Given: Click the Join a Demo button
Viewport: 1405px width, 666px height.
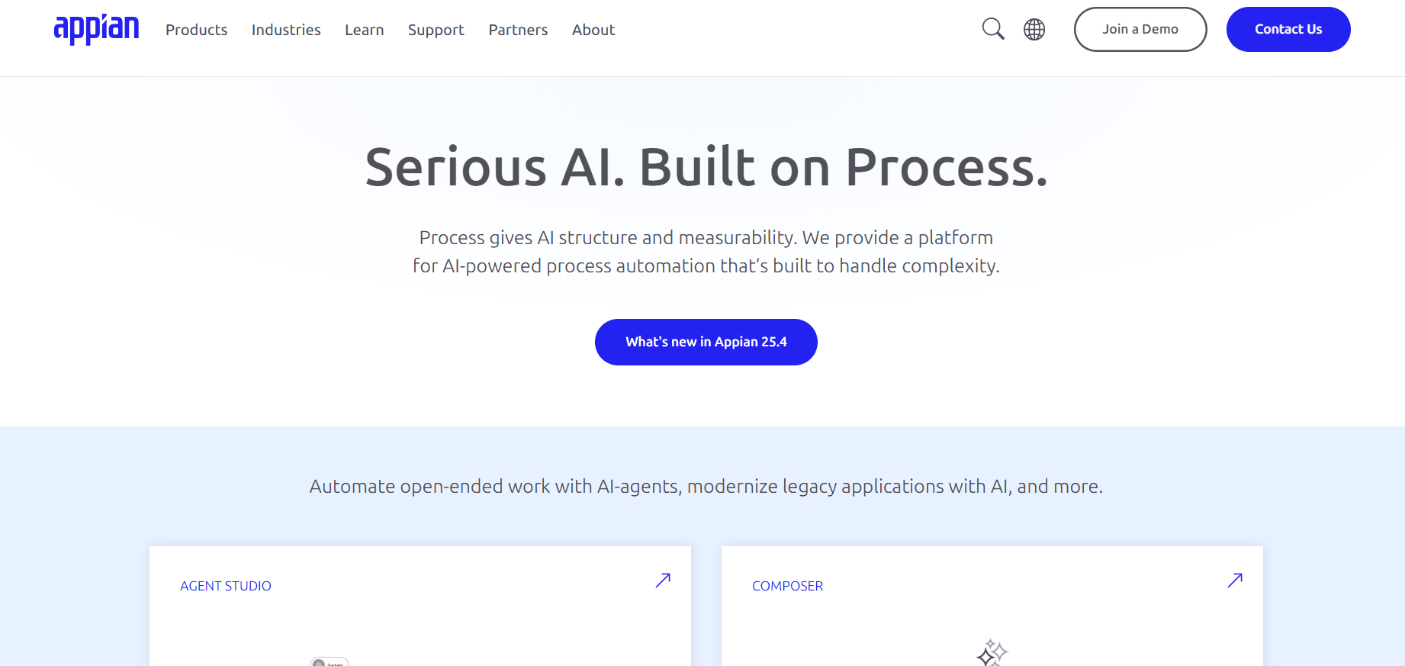Looking at the screenshot, I should pos(1140,29).
